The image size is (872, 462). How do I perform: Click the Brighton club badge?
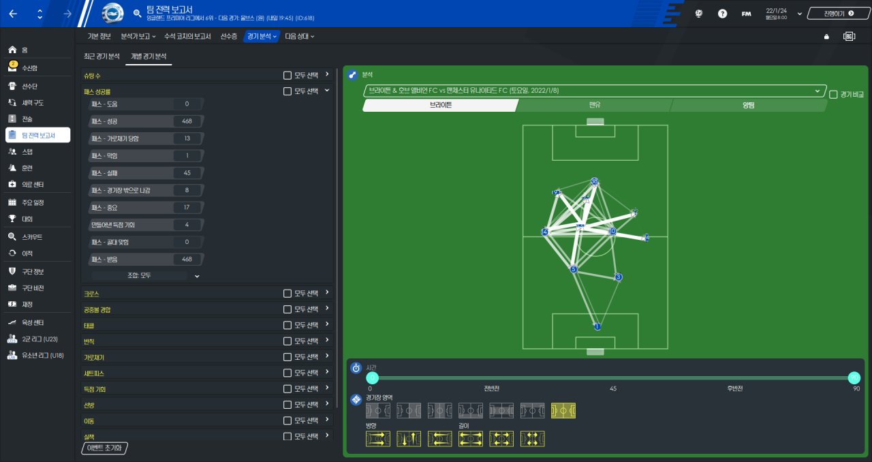[112, 13]
